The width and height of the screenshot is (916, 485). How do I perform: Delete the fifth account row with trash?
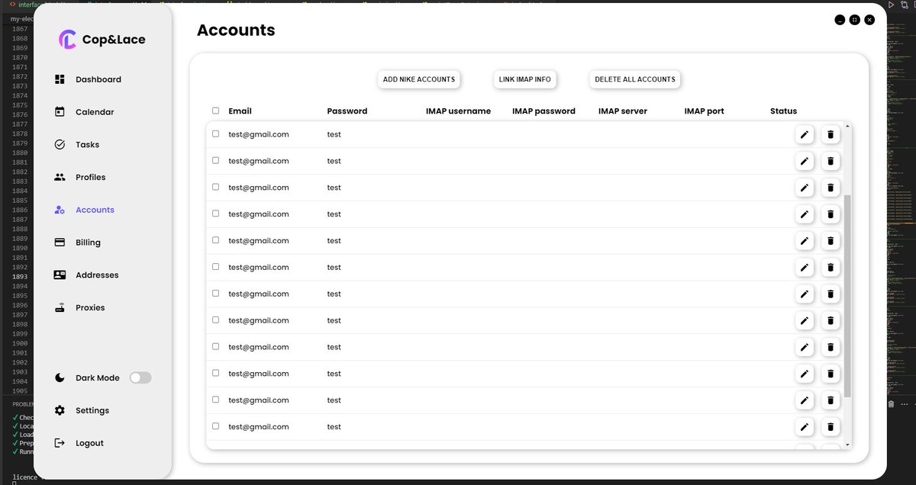(831, 242)
